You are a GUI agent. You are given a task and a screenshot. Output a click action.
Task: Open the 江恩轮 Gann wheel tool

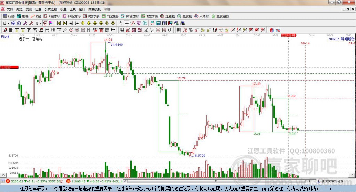coord(168,16)
